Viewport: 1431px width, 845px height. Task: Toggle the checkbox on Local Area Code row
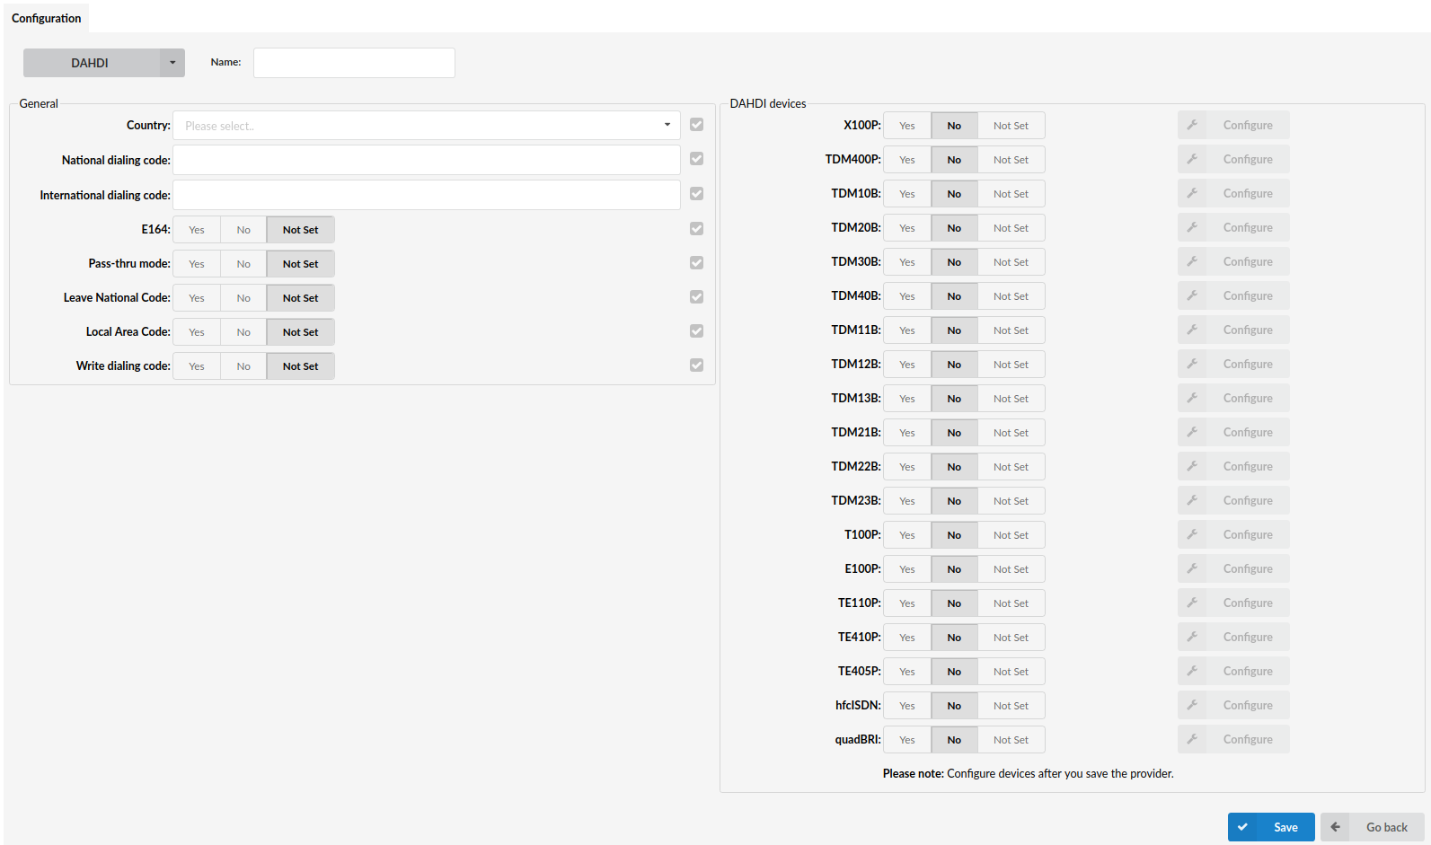click(x=696, y=331)
